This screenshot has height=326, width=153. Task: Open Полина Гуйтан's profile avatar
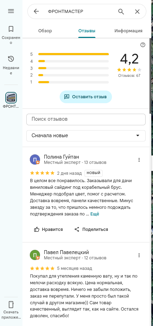click(x=35, y=159)
